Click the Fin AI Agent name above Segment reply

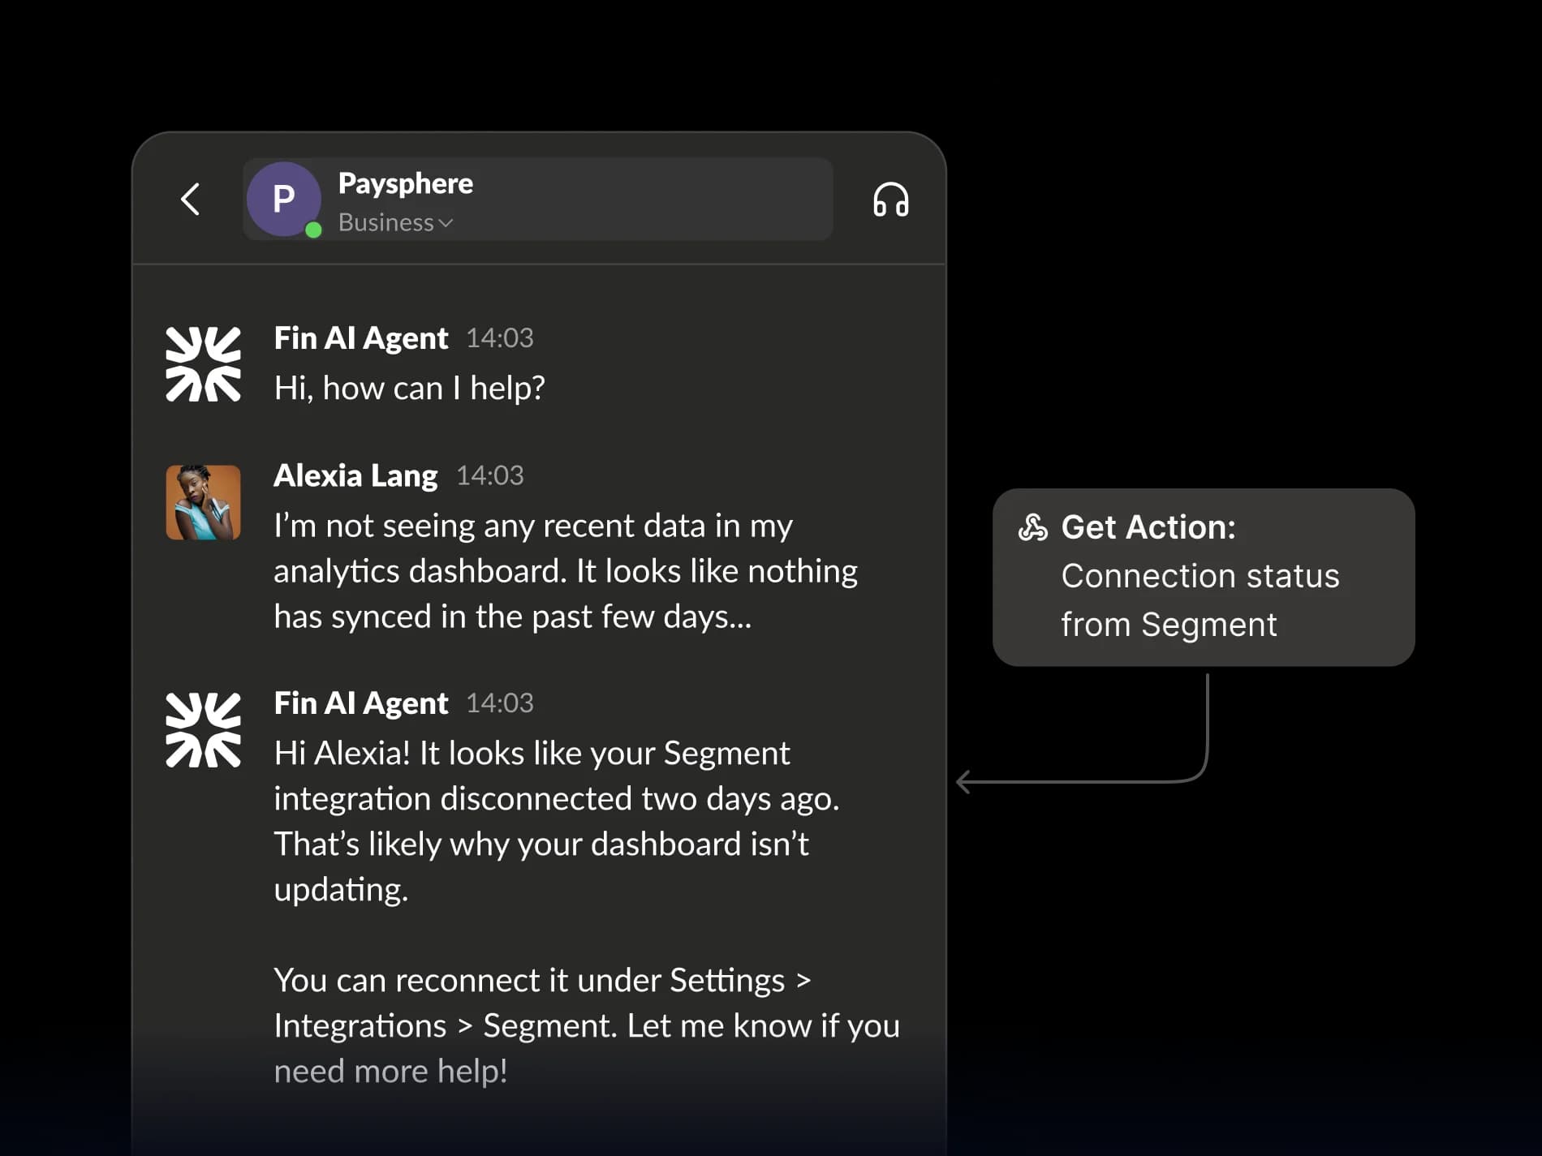pos(360,703)
